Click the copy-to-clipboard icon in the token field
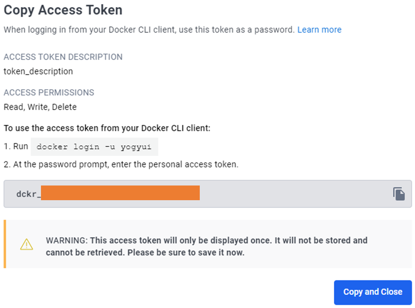The width and height of the screenshot is (415, 308). click(x=399, y=193)
